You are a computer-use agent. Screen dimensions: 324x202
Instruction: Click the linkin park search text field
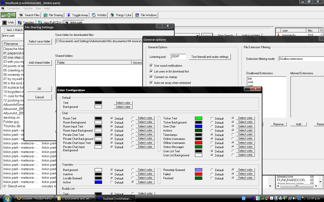click(13, 36)
